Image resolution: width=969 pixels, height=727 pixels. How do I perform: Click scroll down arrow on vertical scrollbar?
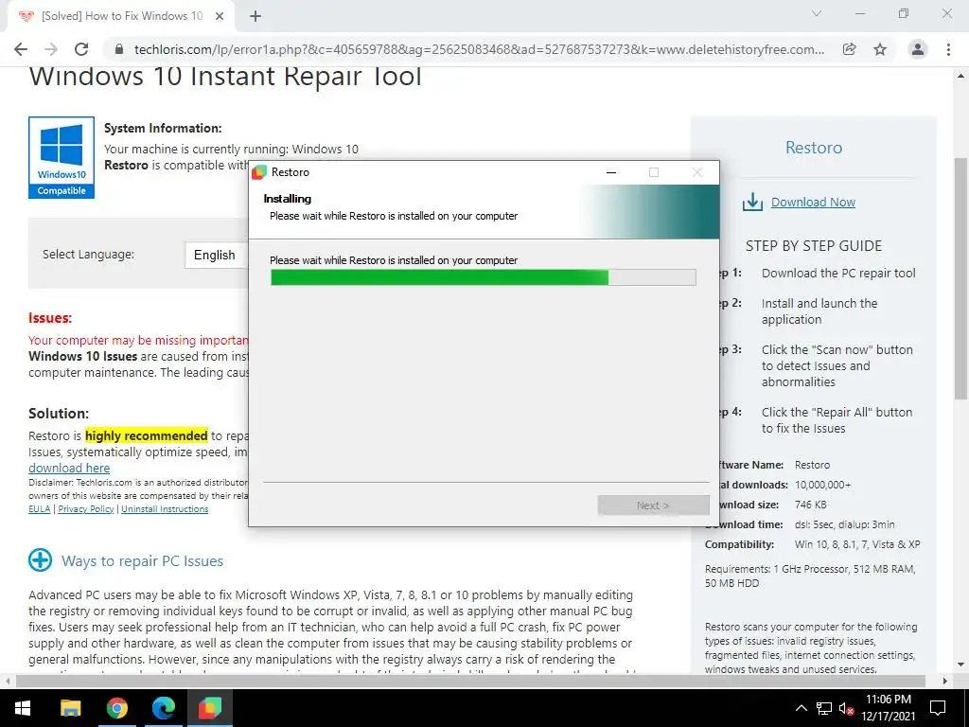[960, 665]
